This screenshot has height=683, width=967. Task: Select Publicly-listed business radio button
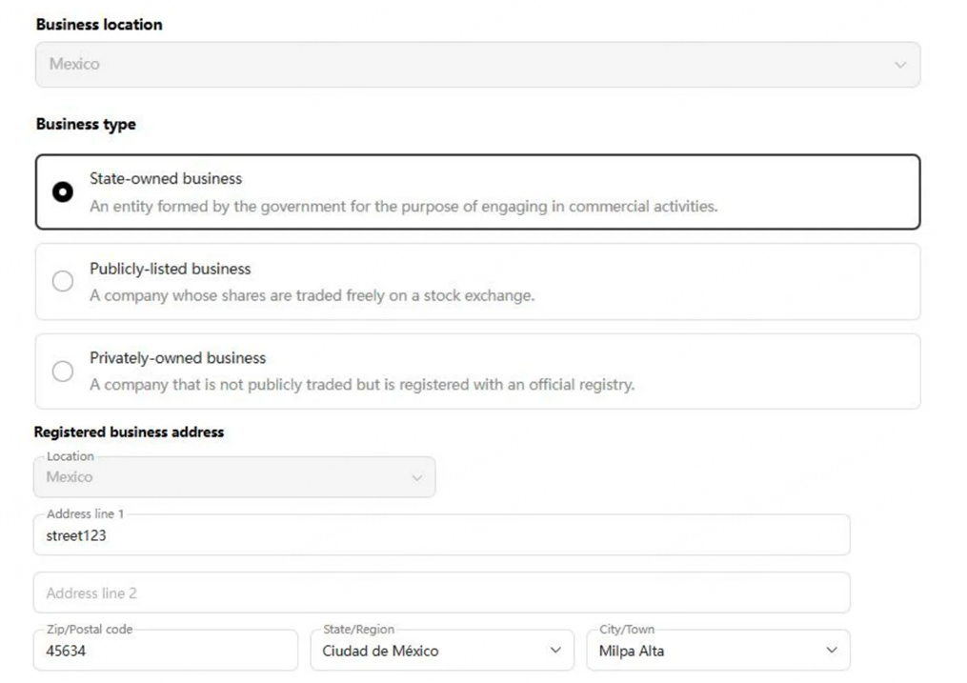coord(62,281)
